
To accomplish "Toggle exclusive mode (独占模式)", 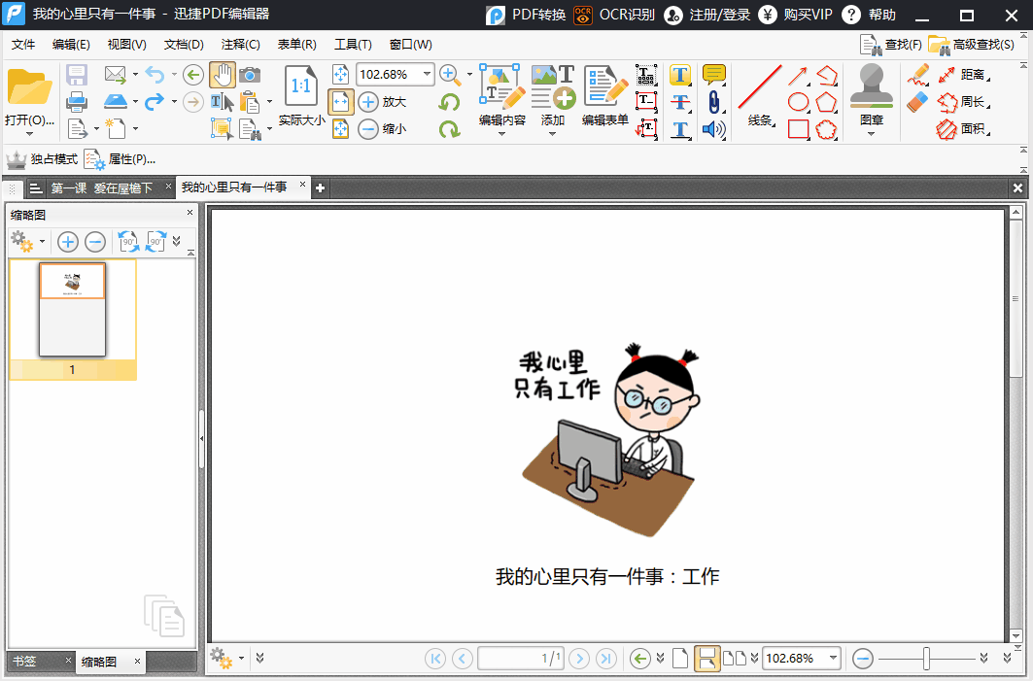I will [42, 159].
